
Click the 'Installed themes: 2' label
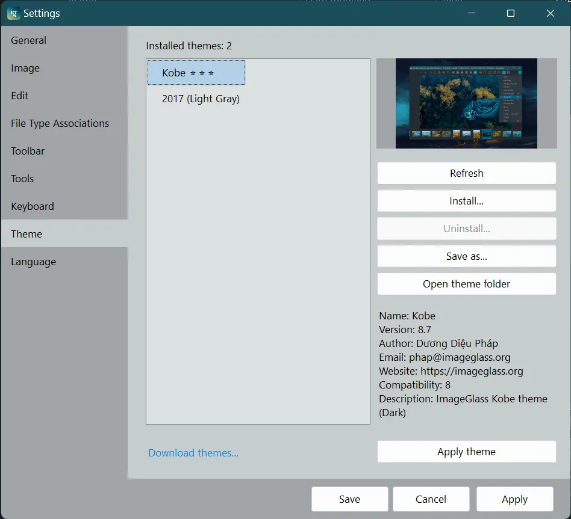[x=189, y=46]
